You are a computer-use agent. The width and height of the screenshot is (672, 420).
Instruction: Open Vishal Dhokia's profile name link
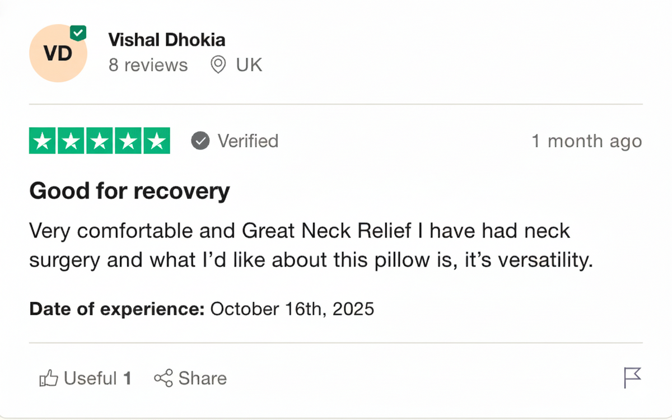tap(166, 40)
